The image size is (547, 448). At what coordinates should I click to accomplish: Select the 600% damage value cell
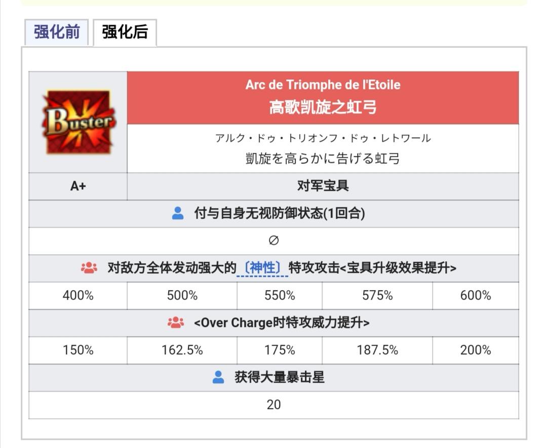[476, 296]
